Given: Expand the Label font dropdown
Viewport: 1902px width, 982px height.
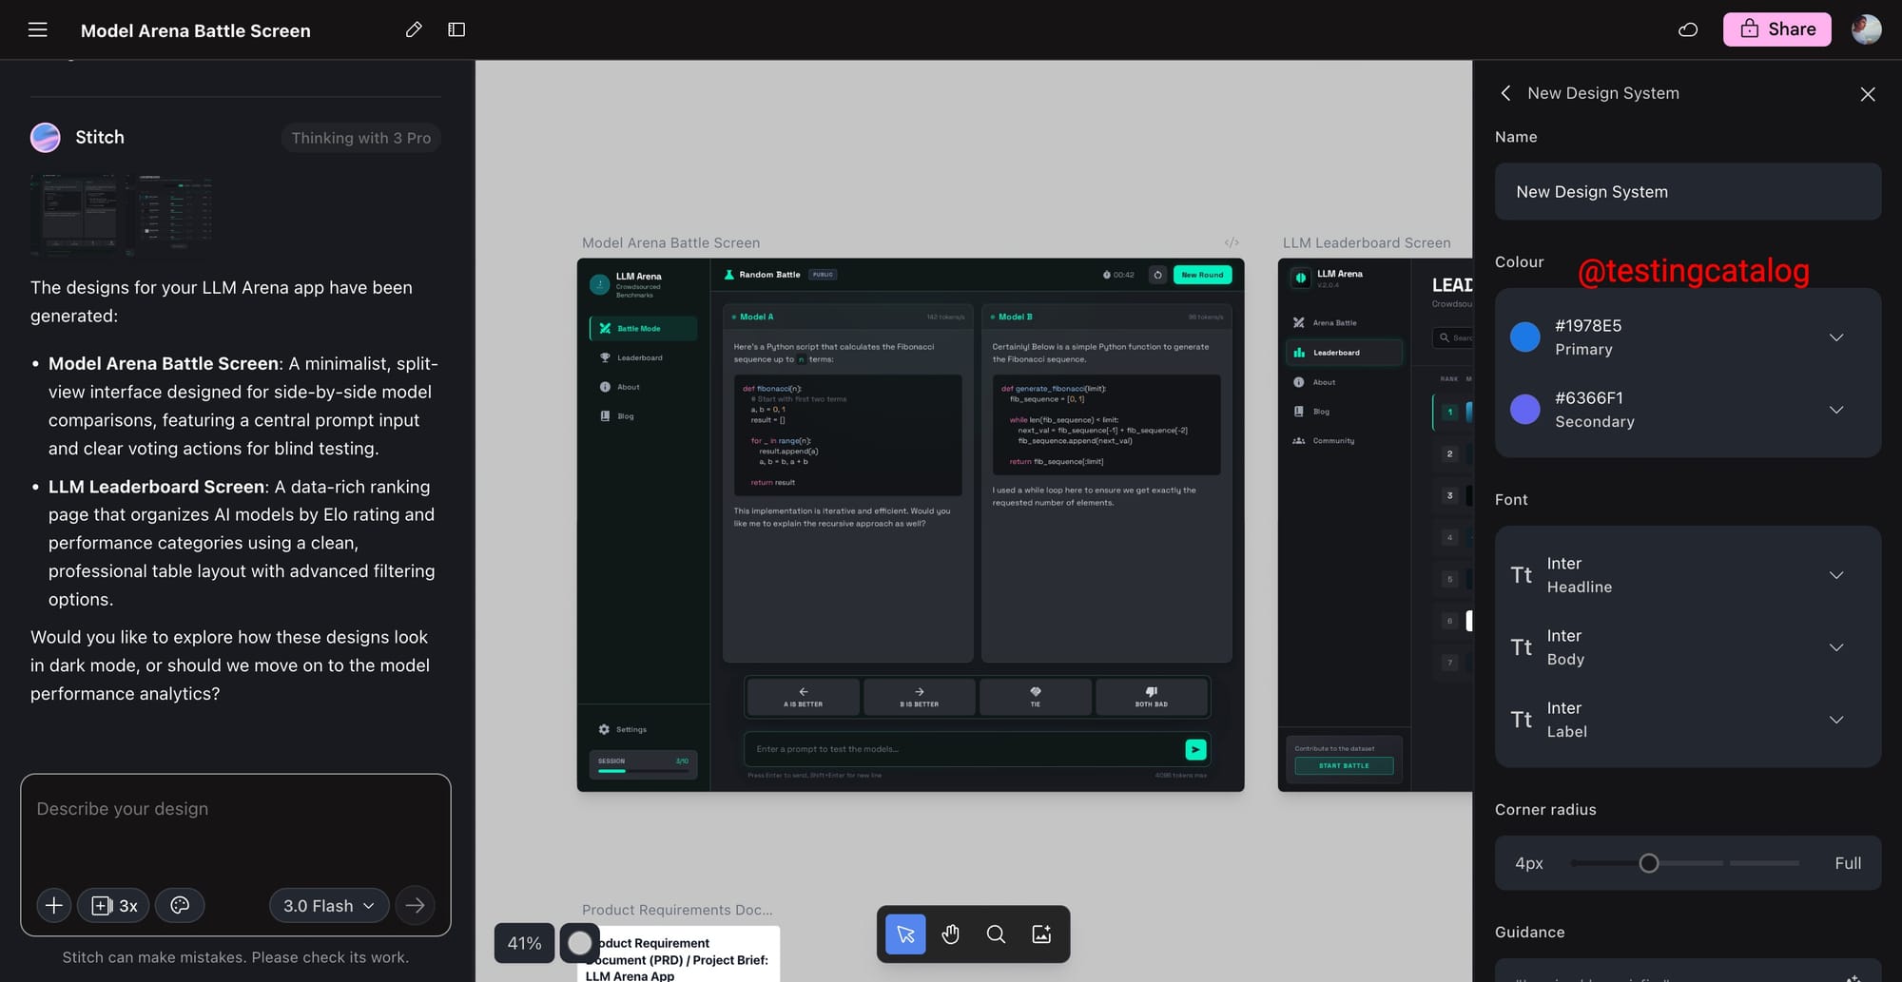Looking at the screenshot, I should [1836, 720].
